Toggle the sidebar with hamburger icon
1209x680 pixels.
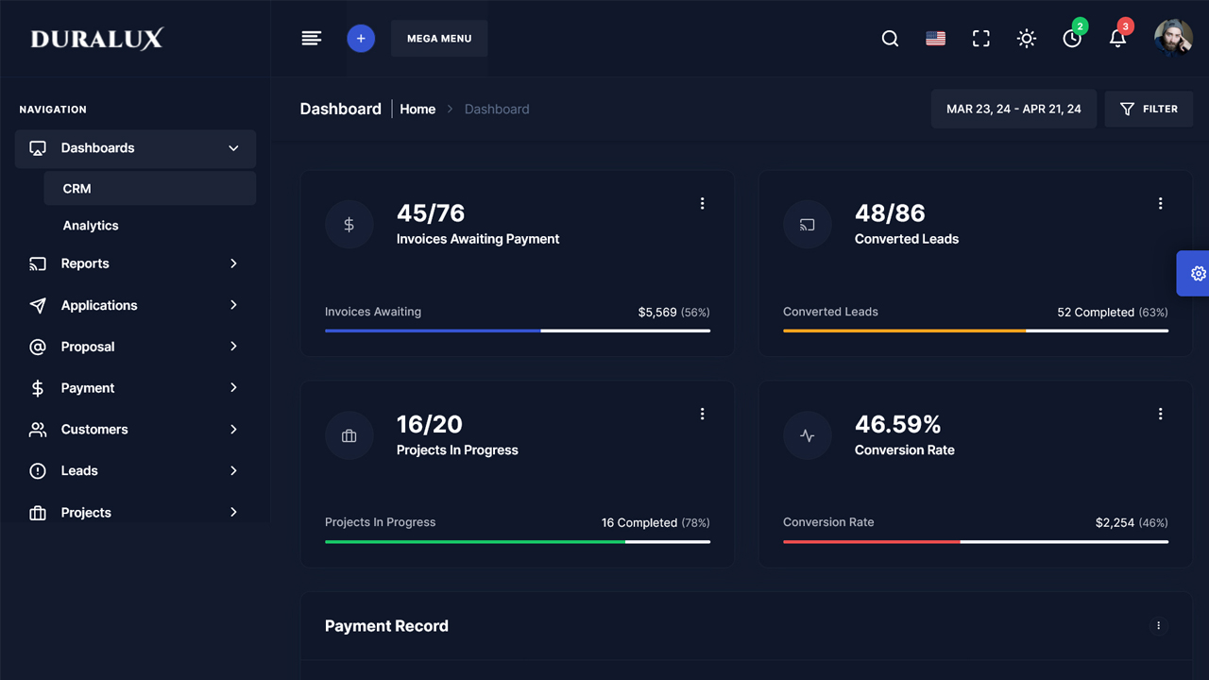pos(311,38)
